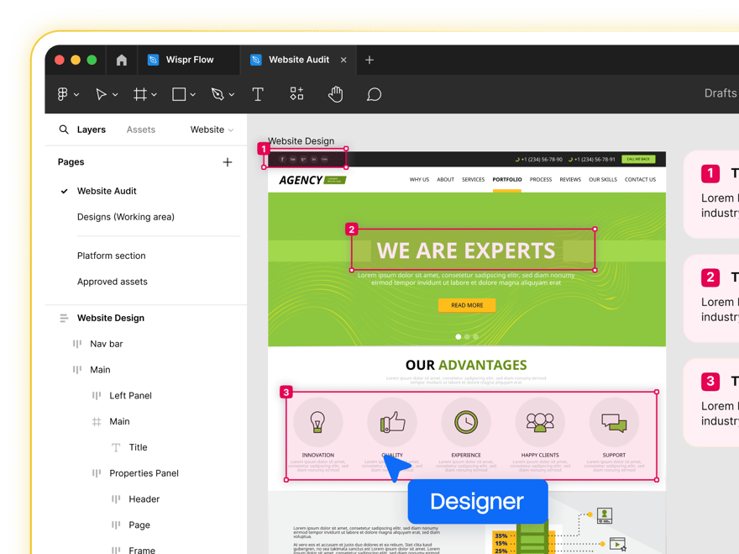Open the Website page dropdown
The height and width of the screenshot is (554, 739).
click(x=212, y=129)
